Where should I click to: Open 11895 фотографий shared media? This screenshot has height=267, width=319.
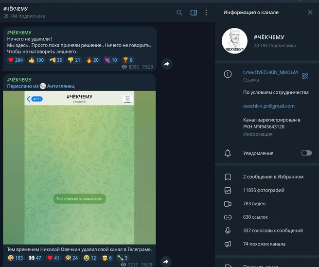point(264,190)
